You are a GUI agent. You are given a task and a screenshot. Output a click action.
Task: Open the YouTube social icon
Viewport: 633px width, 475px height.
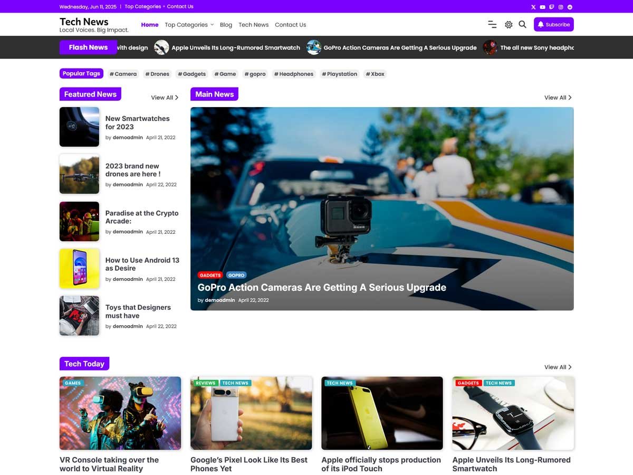point(542,7)
